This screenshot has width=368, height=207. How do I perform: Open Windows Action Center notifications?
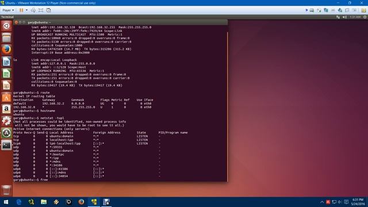(346, 202)
